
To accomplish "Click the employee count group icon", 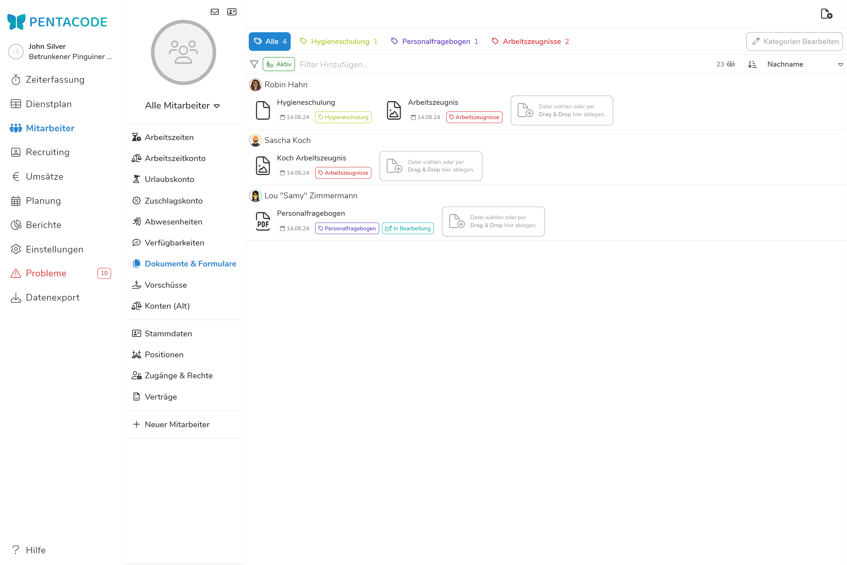I will pos(731,64).
